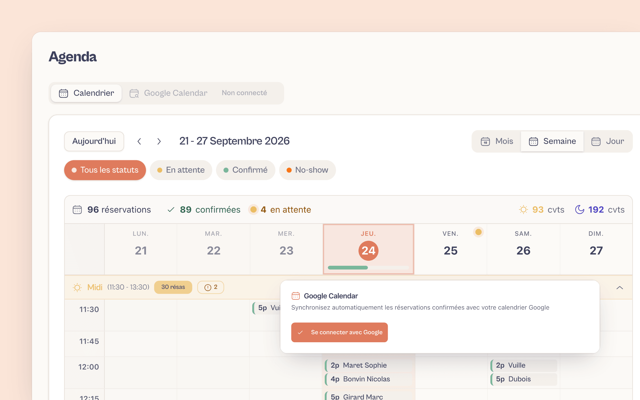
Task: Open the 5p Girard Marc reservation
Action: pos(368,396)
